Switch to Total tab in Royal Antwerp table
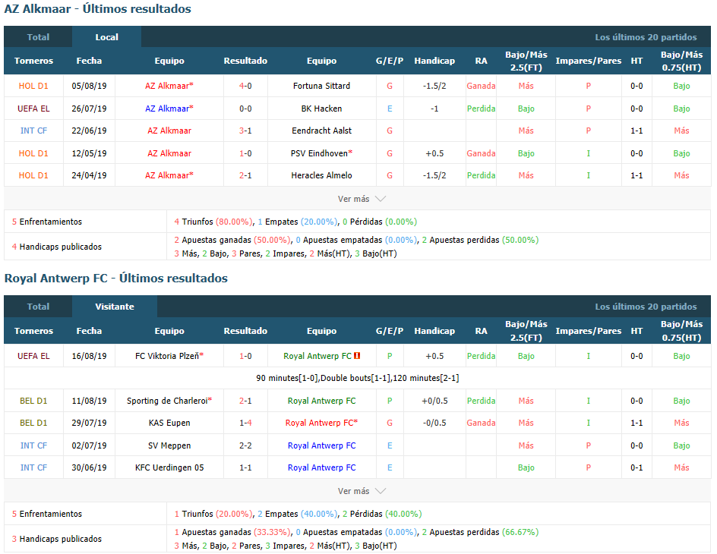This screenshot has height=554, width=717. (x=38, y=307)
